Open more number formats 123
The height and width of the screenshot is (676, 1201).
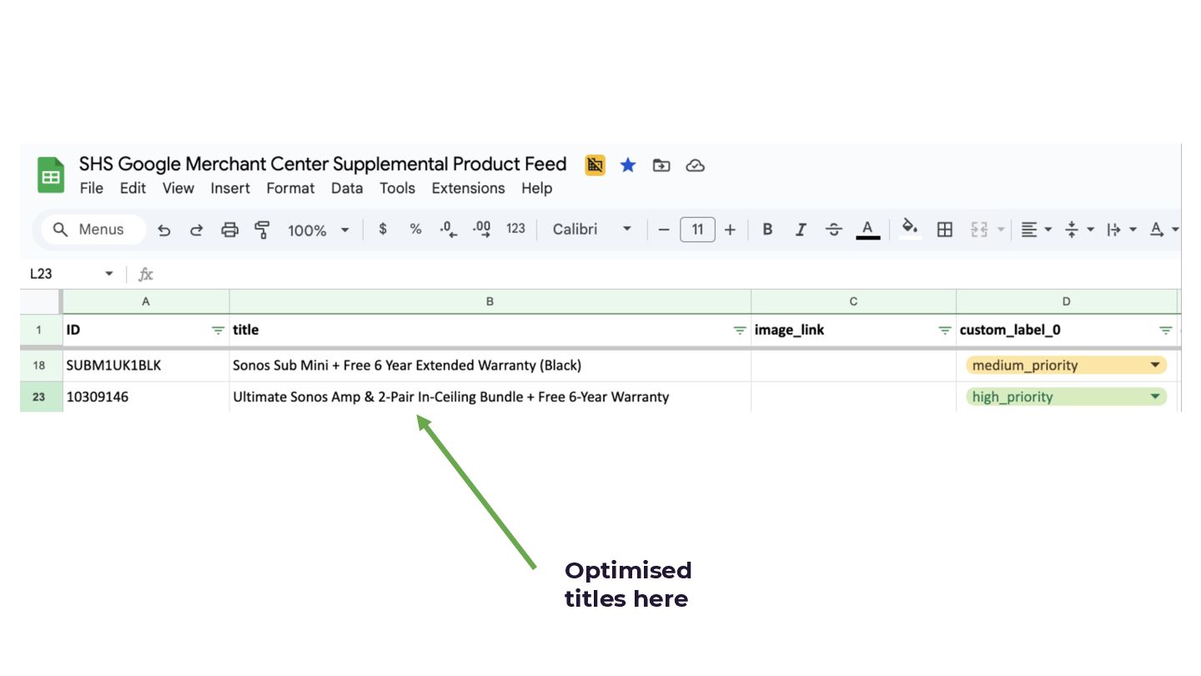(x=516, y=230)
